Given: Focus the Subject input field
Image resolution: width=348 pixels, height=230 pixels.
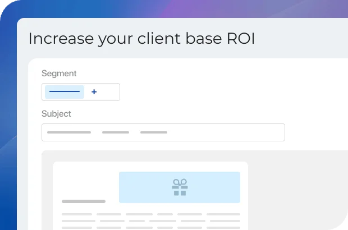Looking at the screenshot, I should (x=225, y=132).
